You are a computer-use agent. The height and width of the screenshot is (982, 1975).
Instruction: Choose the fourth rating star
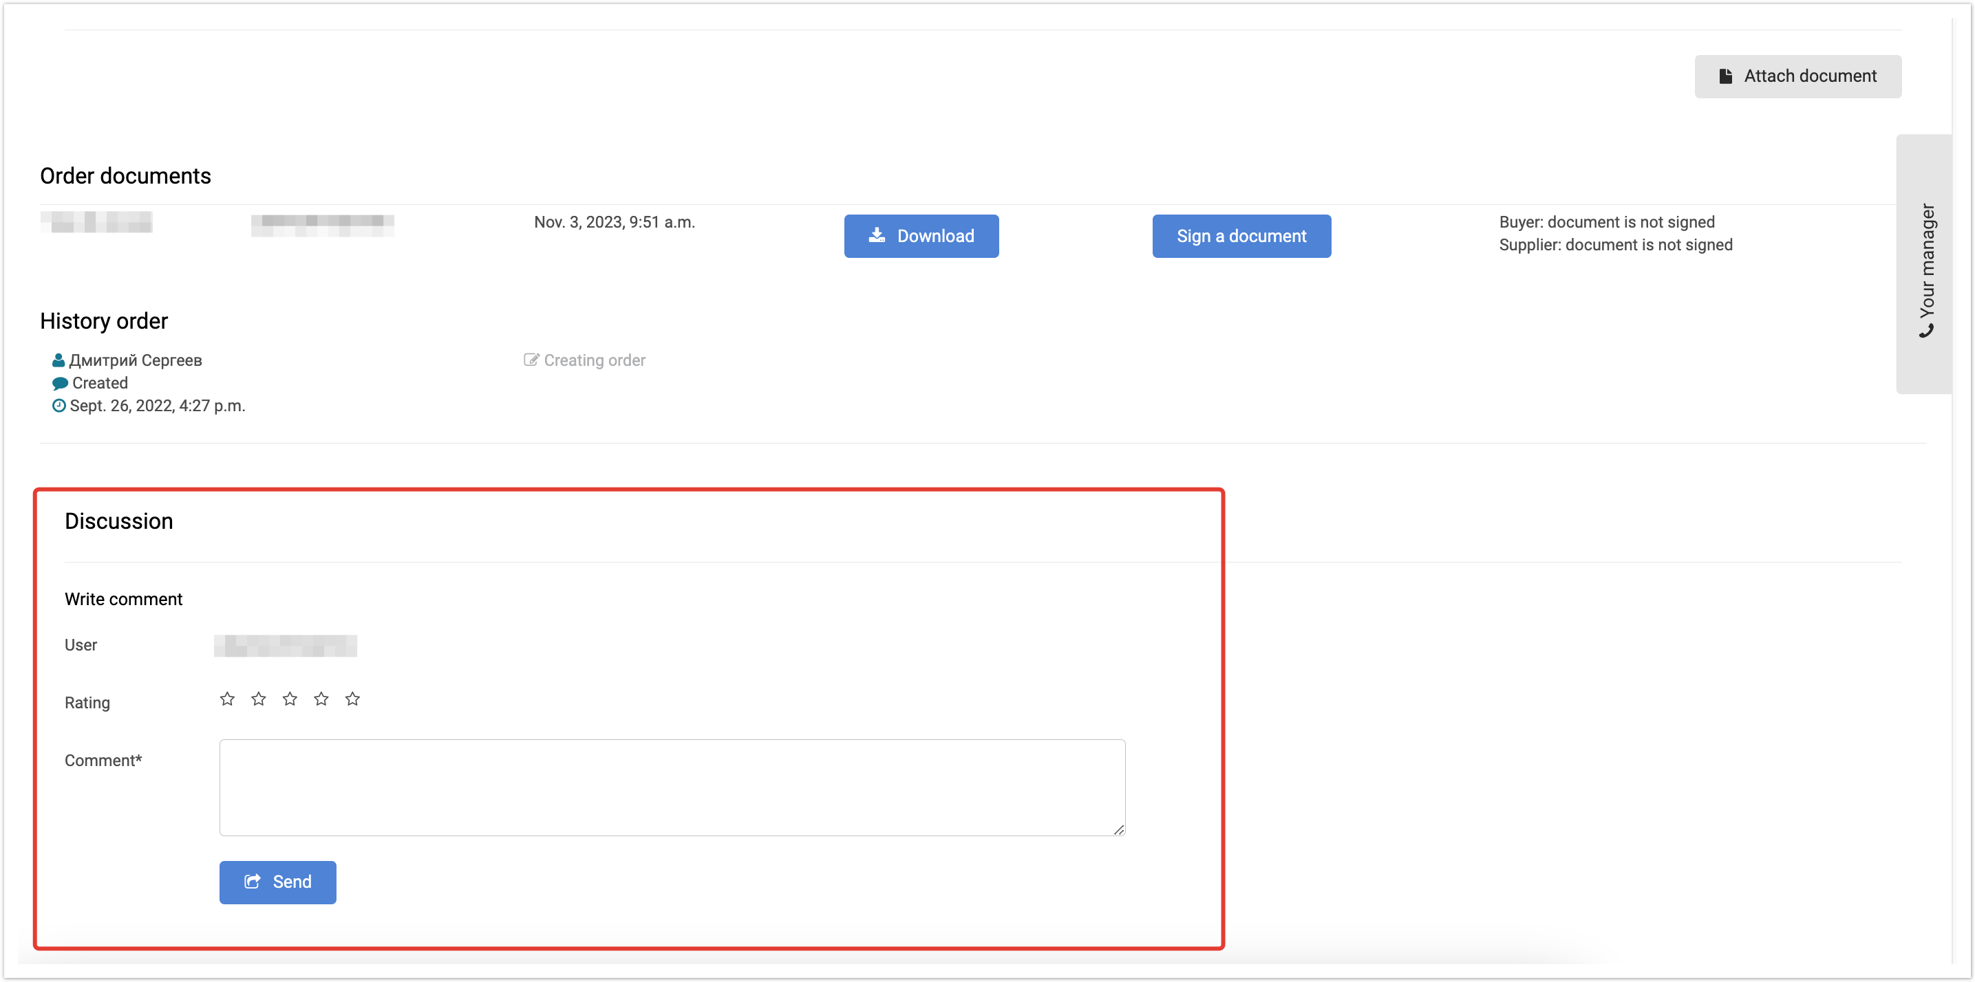click(x=321, y=699)
